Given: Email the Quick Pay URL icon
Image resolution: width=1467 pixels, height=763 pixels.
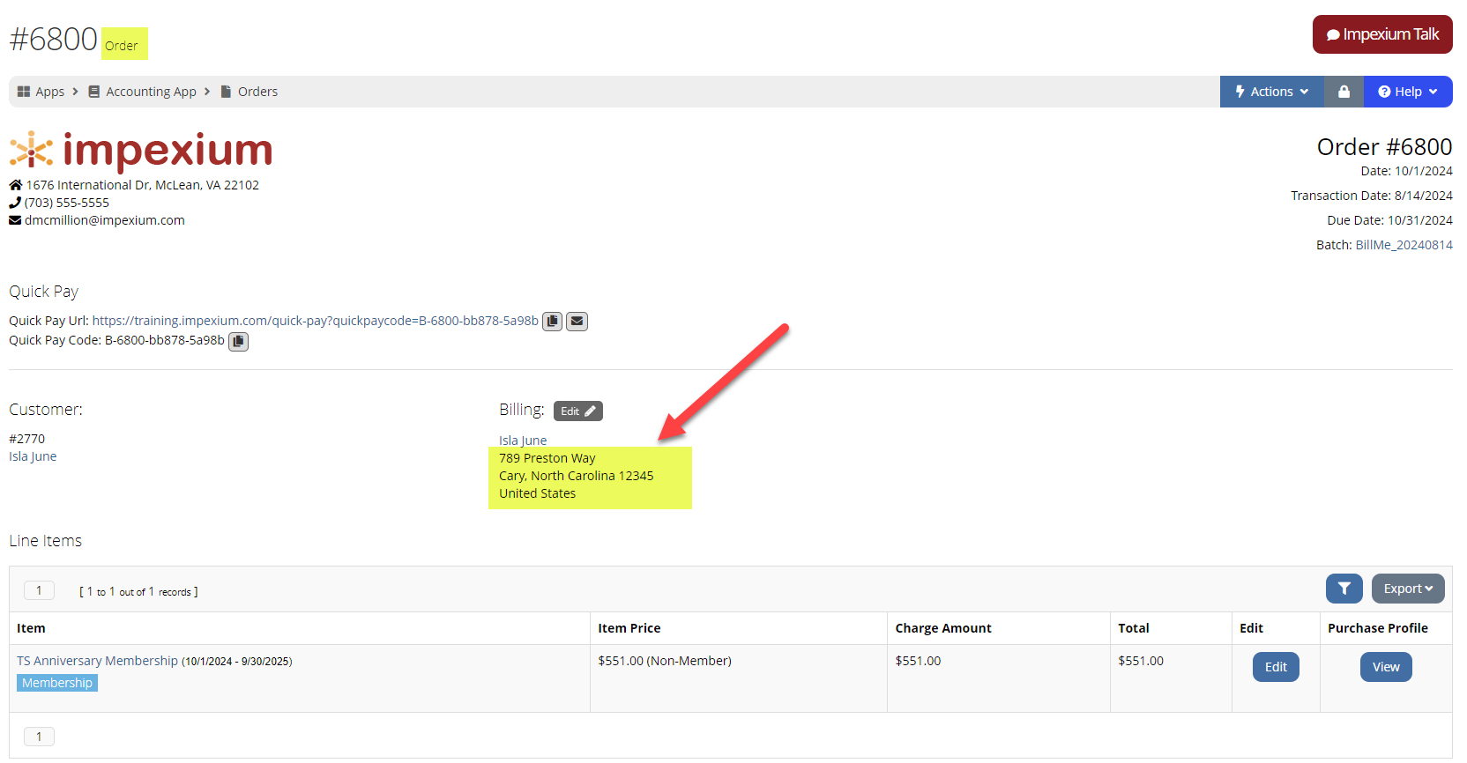Looking at the screenshot, I should [577, 322].
